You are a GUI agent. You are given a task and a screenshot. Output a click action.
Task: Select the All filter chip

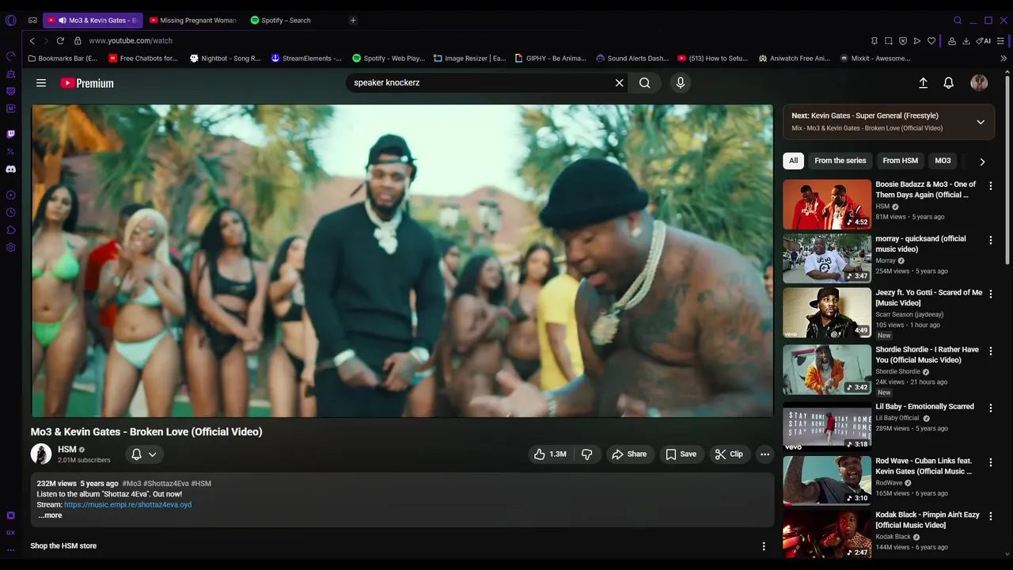pyautogui.click(x=793, y=161)
